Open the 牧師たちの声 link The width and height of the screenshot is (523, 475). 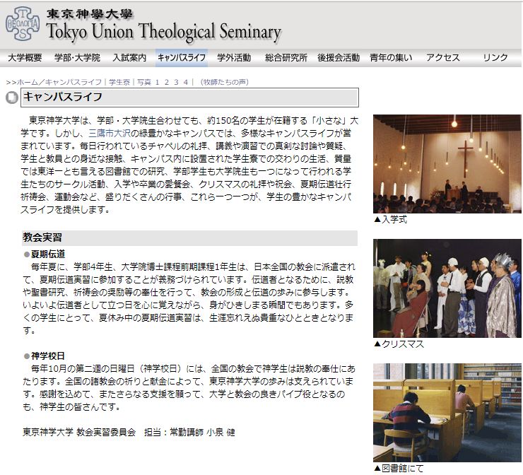click(x=225, y=82)
